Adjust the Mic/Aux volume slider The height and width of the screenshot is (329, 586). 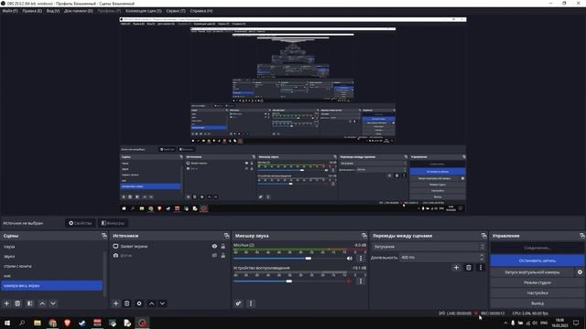click(x=308, y=258)
